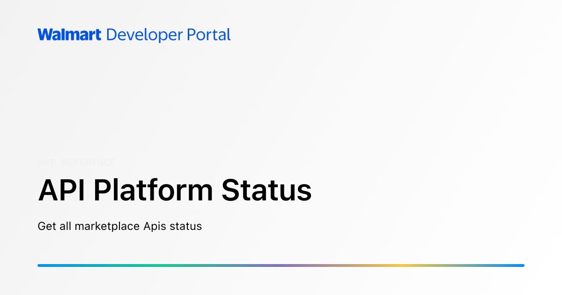
Task: Click the Walmart Developer Portal logo
Action: [x=134, y=35]
